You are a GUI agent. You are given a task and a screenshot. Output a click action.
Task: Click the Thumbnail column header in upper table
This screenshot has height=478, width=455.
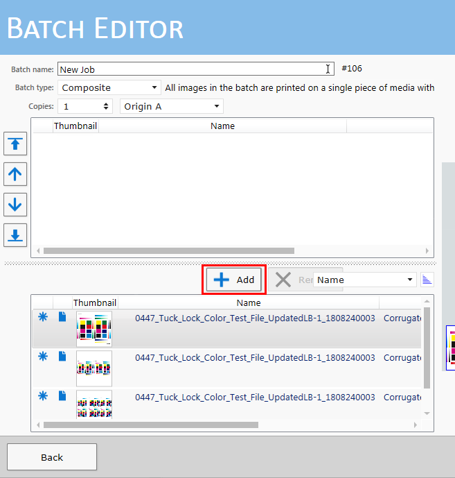75,126
